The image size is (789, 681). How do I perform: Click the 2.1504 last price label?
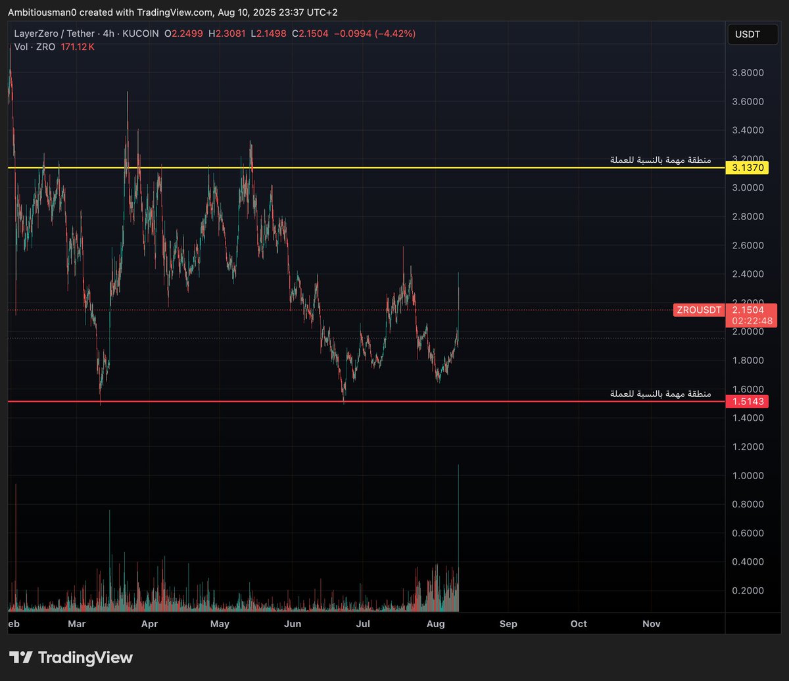748,310
